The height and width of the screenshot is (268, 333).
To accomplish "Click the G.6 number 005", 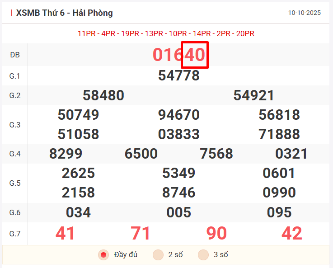I will tap(179, 212).
